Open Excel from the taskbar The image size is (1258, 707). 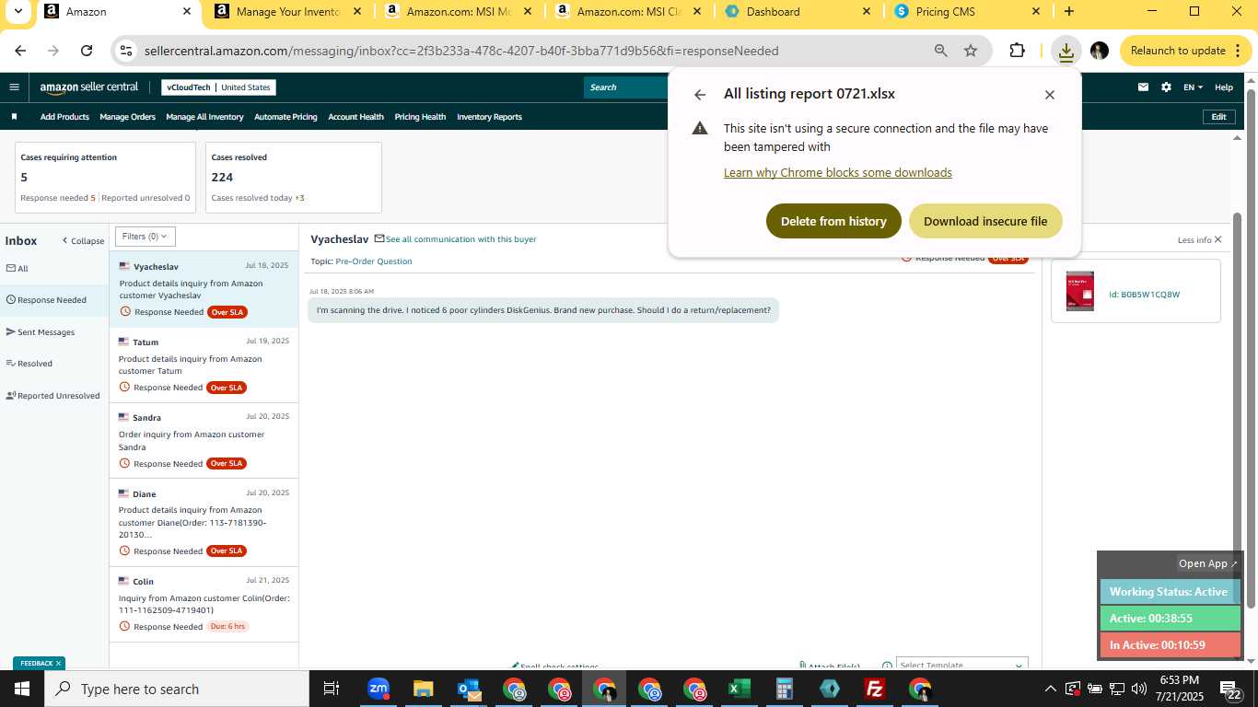pos(739,689)
